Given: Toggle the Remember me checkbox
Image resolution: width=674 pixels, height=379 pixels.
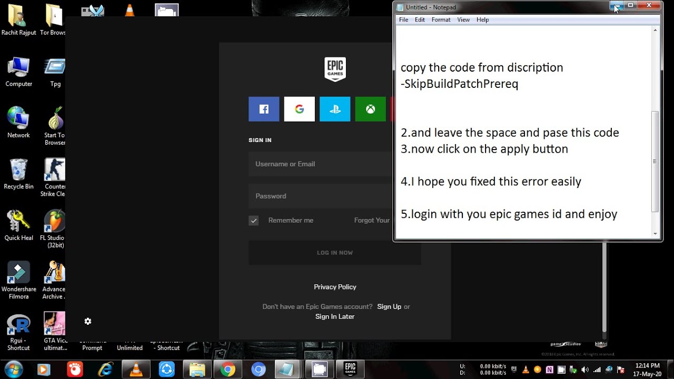Looking at the screenshot, I should 253,221.
